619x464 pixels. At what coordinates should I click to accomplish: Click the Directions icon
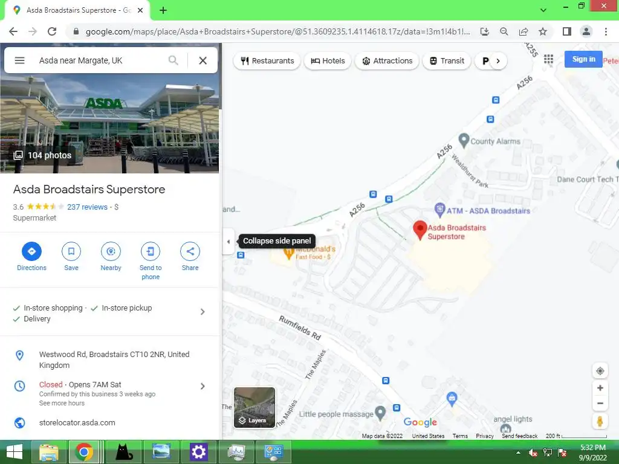point(31,251)
